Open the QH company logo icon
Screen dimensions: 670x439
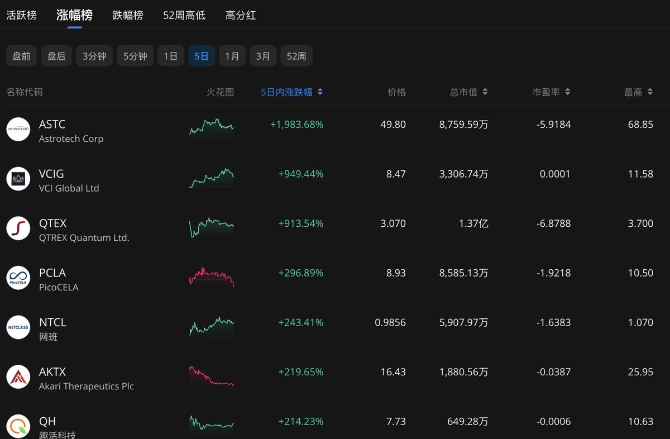click(18, 426)
